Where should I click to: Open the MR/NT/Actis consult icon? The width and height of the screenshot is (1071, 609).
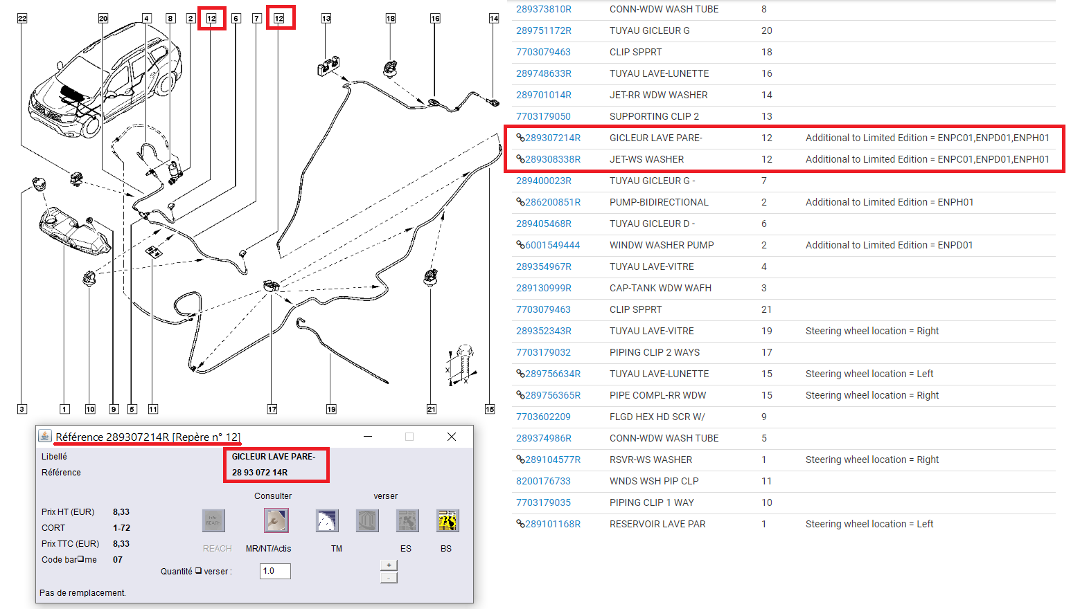pyautogui.click(x=276, y=520)
